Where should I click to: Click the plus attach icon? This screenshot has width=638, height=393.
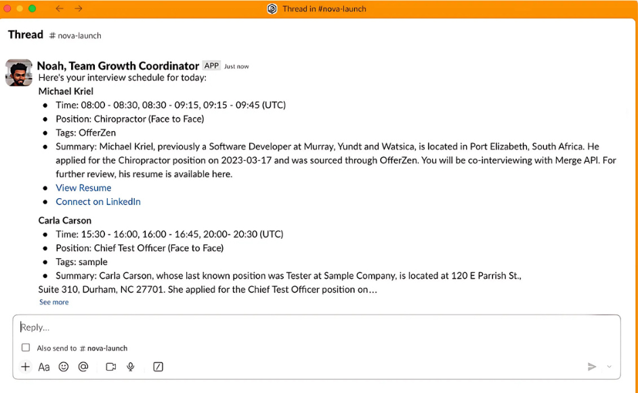(26, 367)
